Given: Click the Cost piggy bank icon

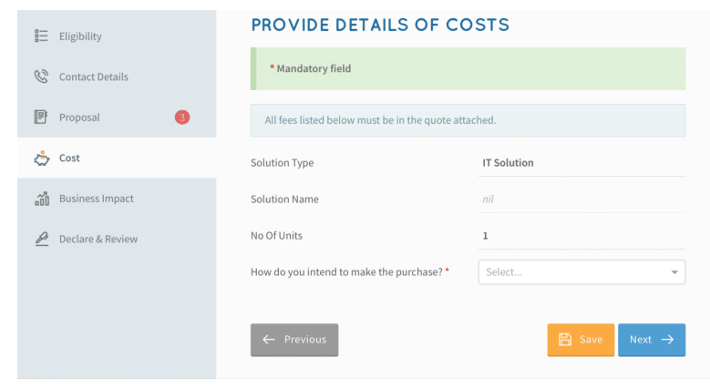Looking at the screenshot, I should pyautogui.click(x=42, y=158).
